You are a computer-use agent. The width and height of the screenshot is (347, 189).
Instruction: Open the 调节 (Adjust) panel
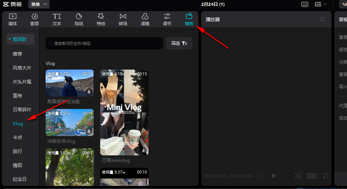(x=167, y=19)
